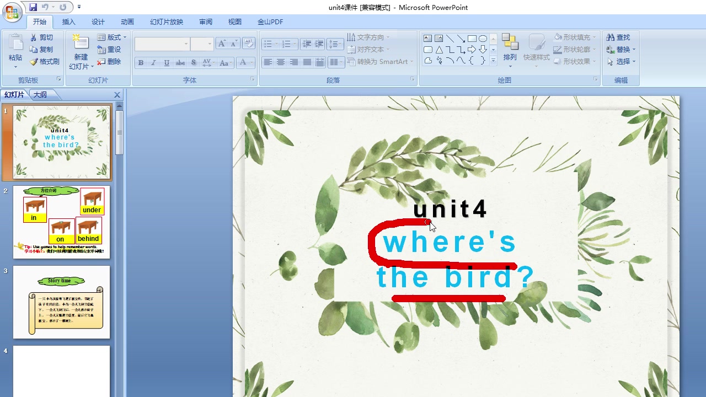
Task: Toggle Underline formatting
Action: coord(167,63)
